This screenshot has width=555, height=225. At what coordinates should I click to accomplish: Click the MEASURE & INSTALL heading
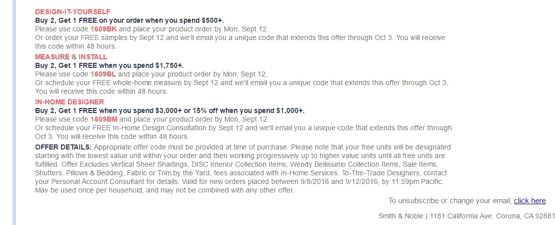(71, 57)
